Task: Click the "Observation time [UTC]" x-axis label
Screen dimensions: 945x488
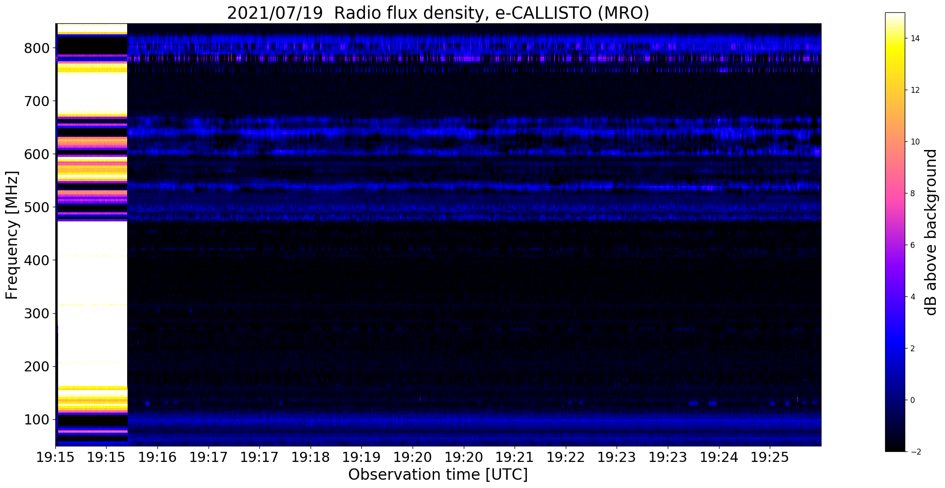Action: pos(438,475)
